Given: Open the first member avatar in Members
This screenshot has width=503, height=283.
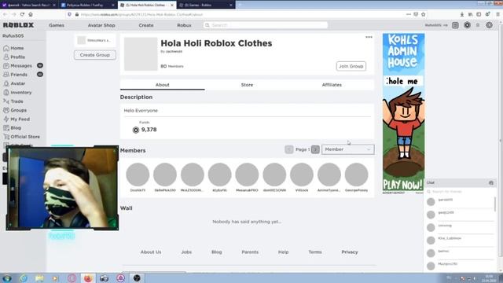Looking at the screenshot, I should click(138, 175).
